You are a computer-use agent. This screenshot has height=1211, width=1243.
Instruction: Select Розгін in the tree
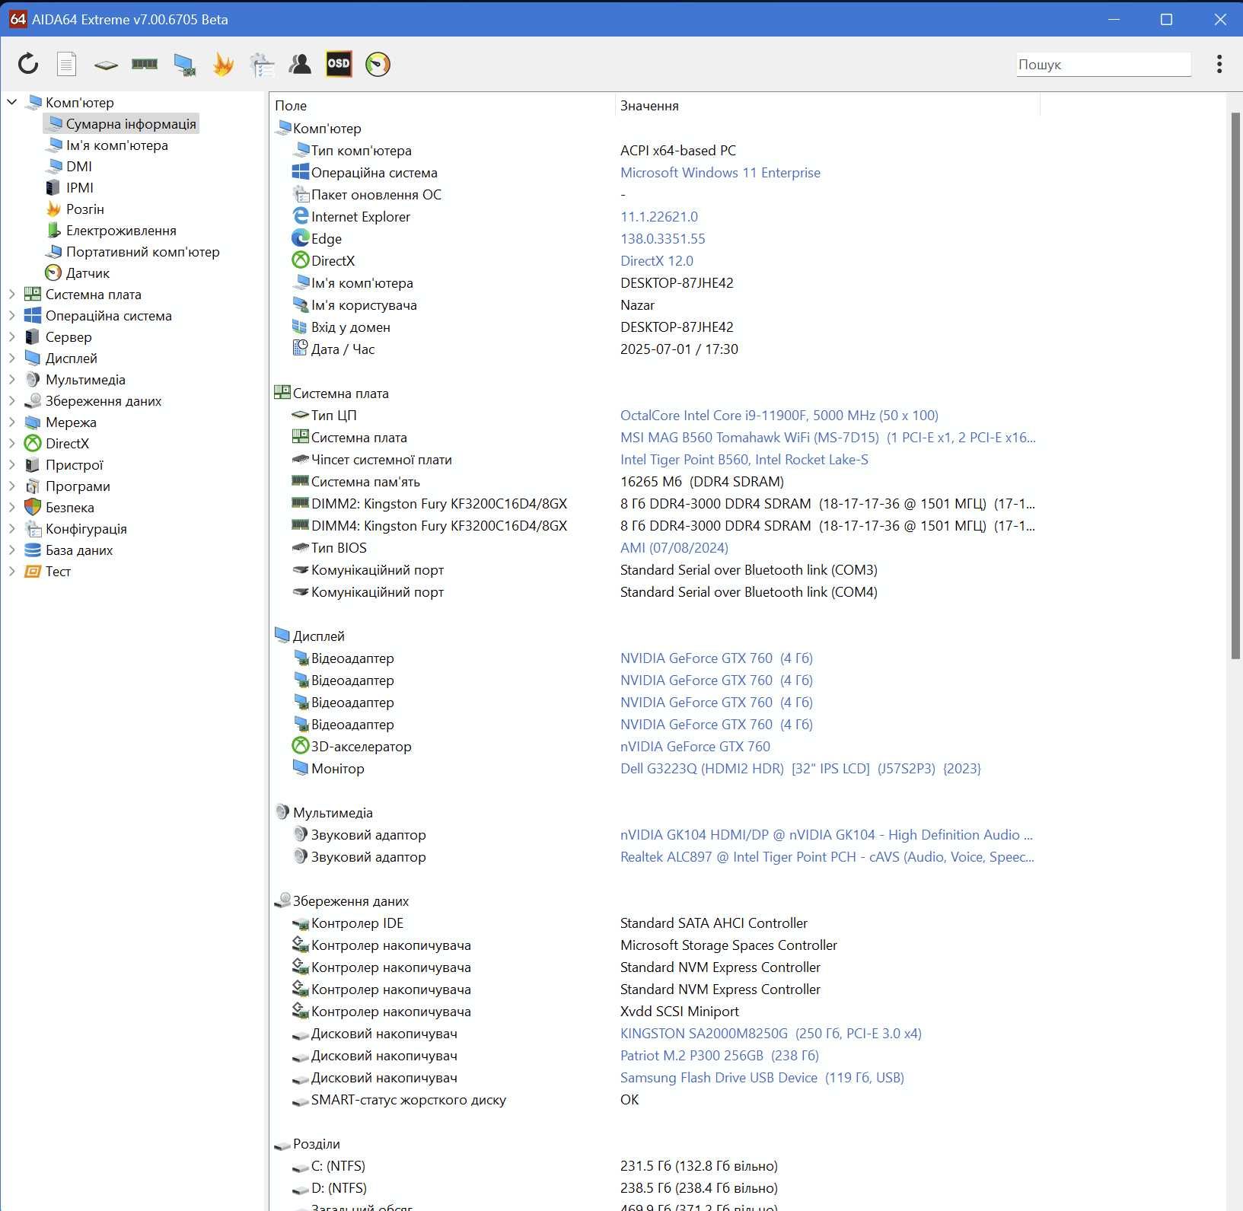[x=84, y=209]
